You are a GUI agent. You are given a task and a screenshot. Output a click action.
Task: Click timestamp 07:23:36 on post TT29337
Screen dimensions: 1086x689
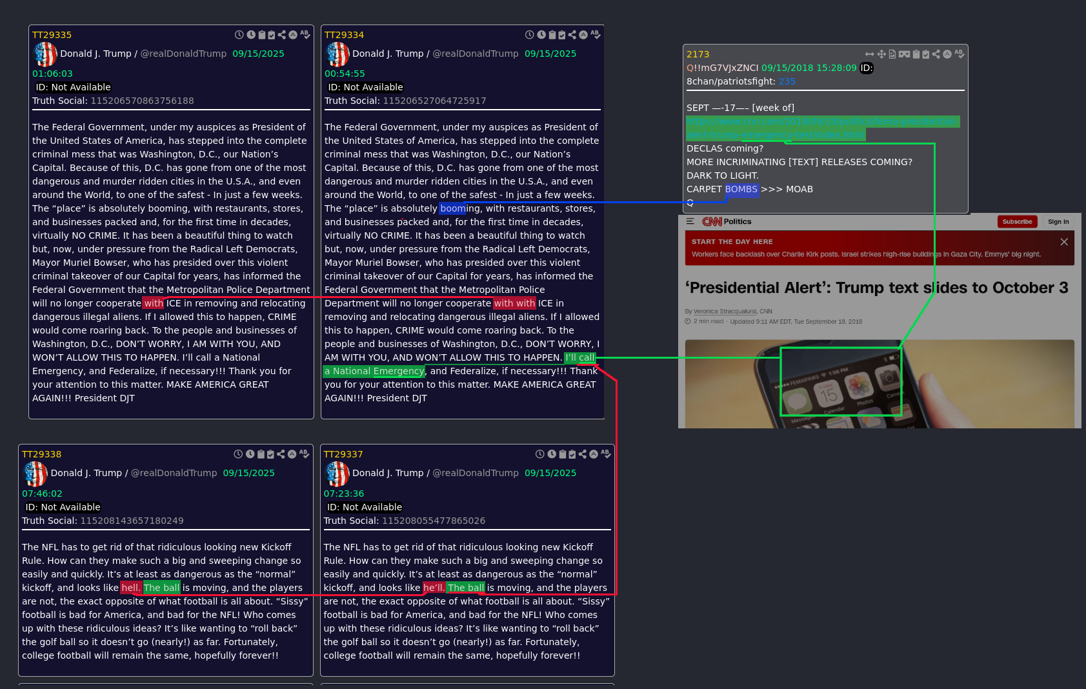click(343, 494)
